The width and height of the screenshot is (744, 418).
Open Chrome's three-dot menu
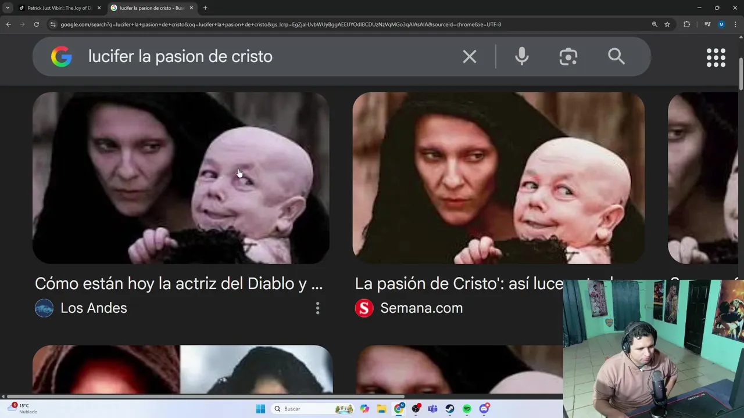pos(736,24)
